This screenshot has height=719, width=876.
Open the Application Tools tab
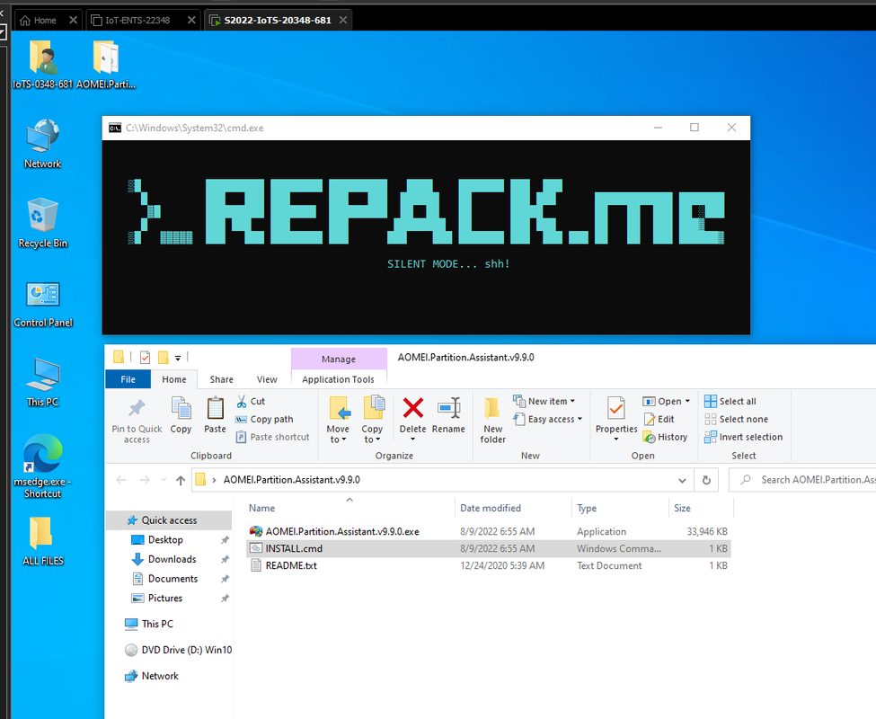pos(338,379)
